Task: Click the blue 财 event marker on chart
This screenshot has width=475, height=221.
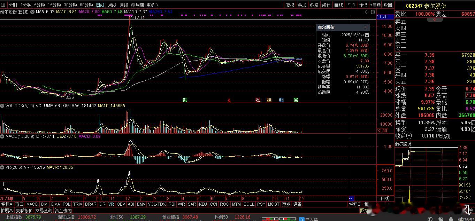Action: click(x=281, y=100)
